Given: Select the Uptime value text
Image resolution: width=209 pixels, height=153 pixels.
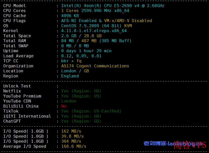Looking at the screenshot, I should (86, 51).
